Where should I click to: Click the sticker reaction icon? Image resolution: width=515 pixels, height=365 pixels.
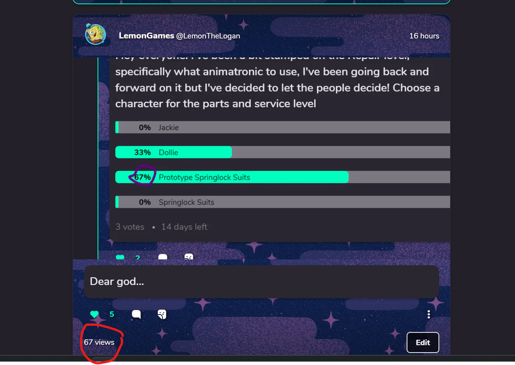162,314
